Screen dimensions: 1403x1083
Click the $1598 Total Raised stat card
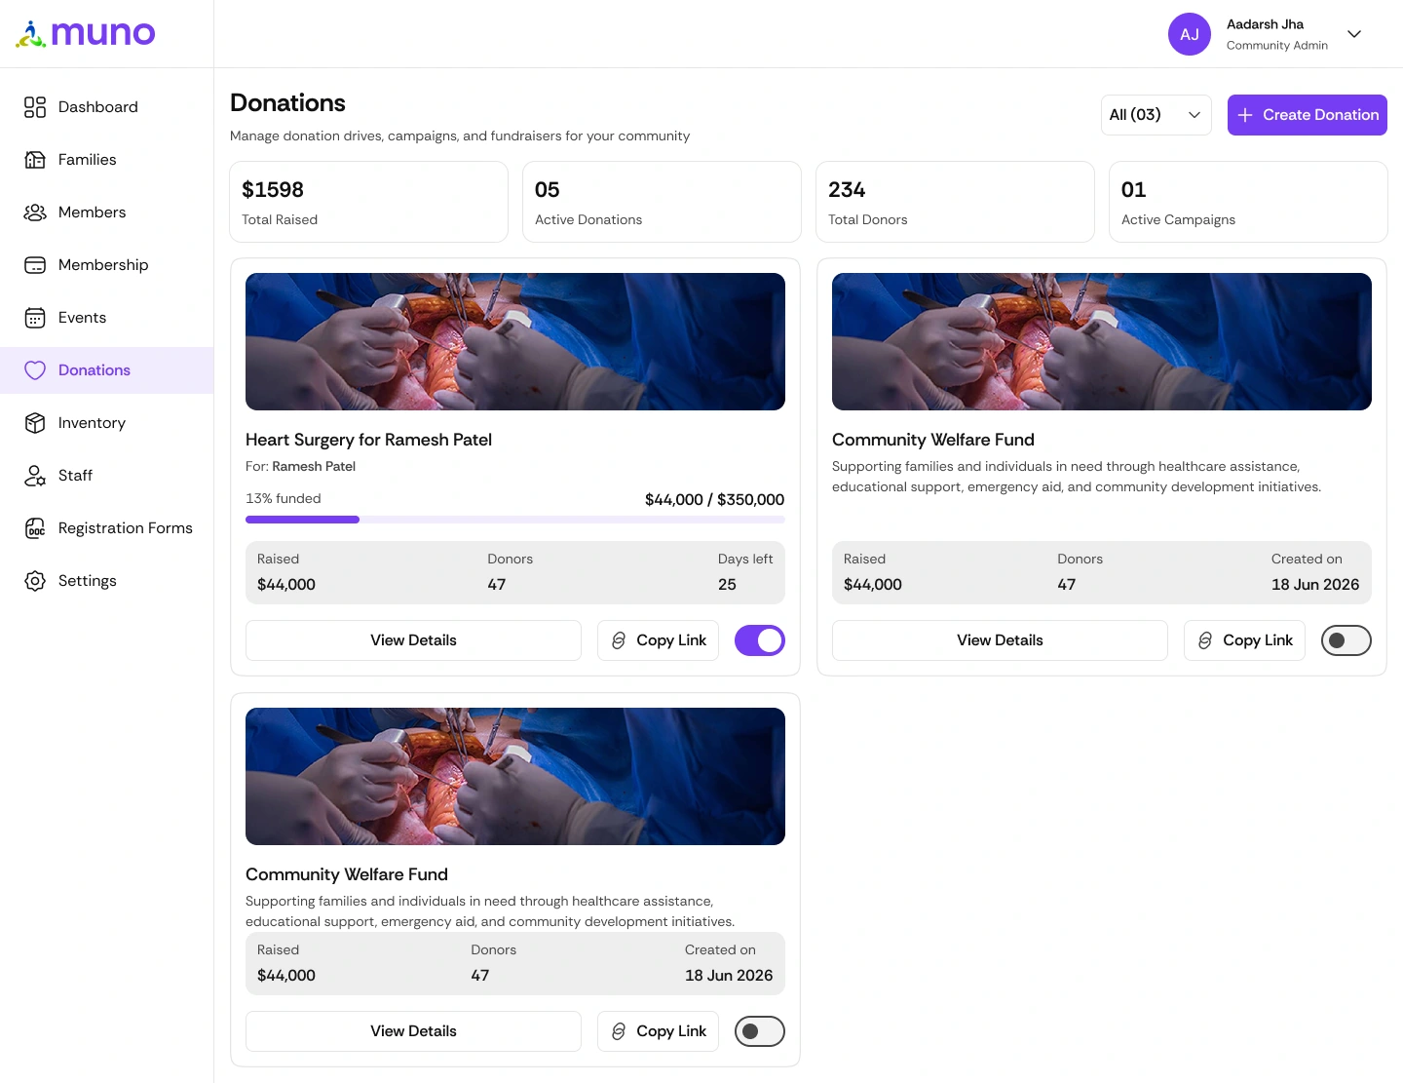(x=369, y=202)
